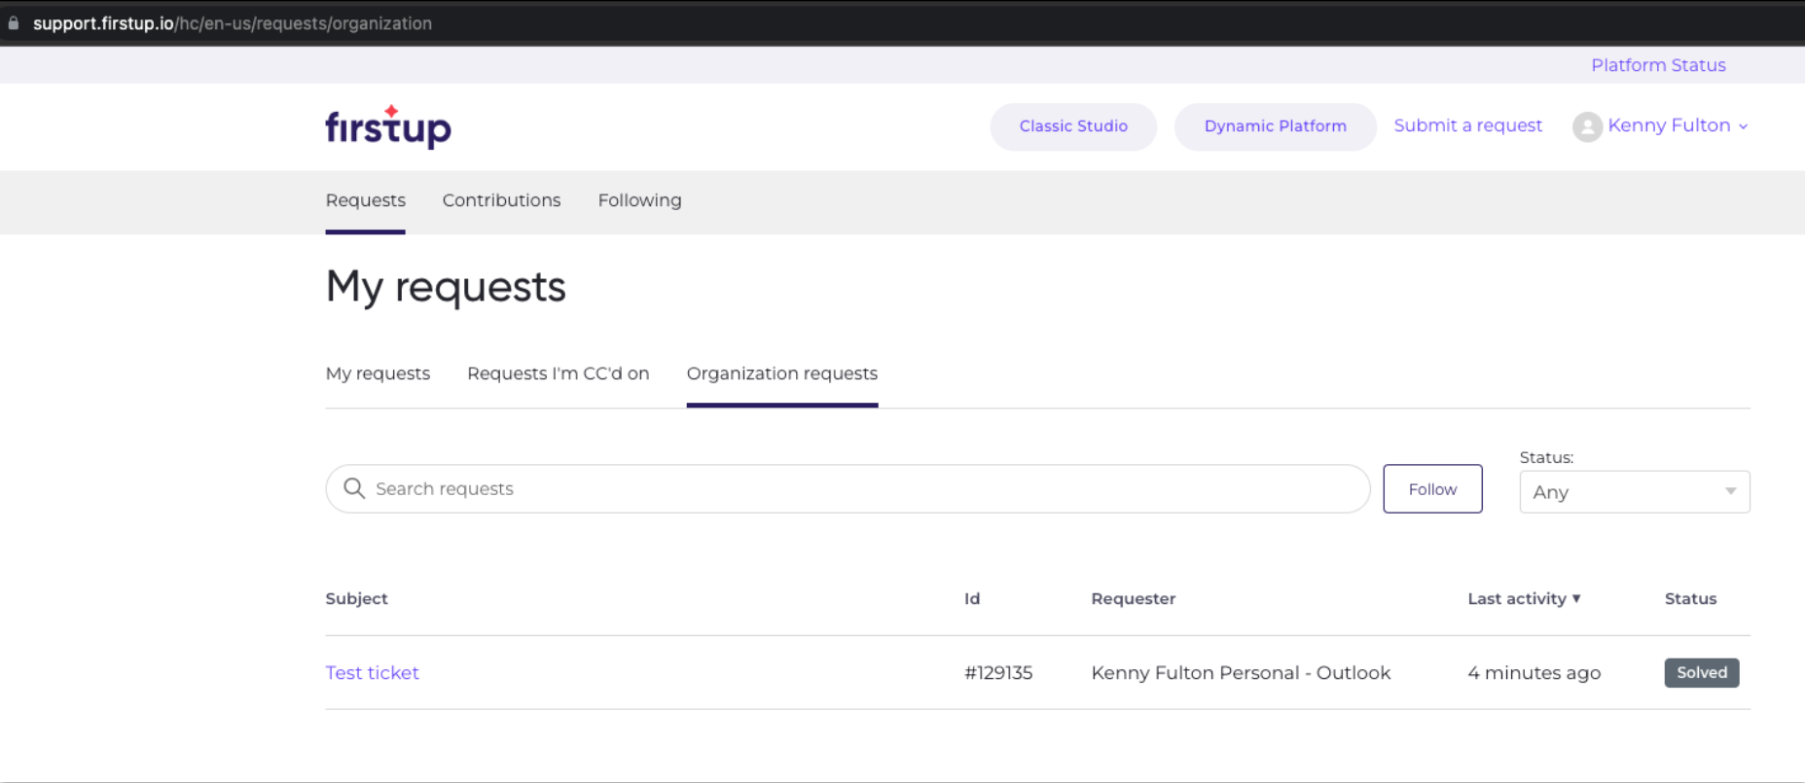Sort by the Last activity column
The height and width of the screenshot is (783, 1805).
coord(1524,599)
